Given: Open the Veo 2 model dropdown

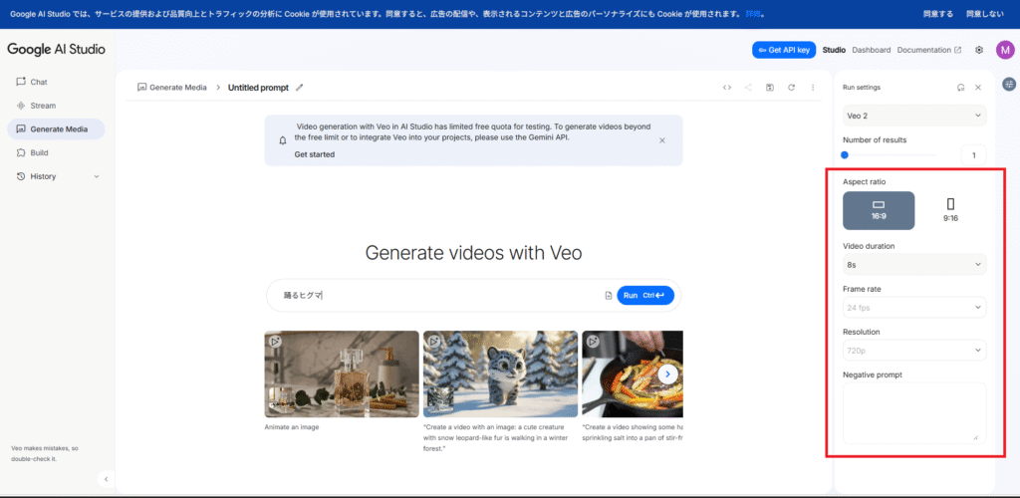Looking at the screenshot, I should (x=914, y=116).
